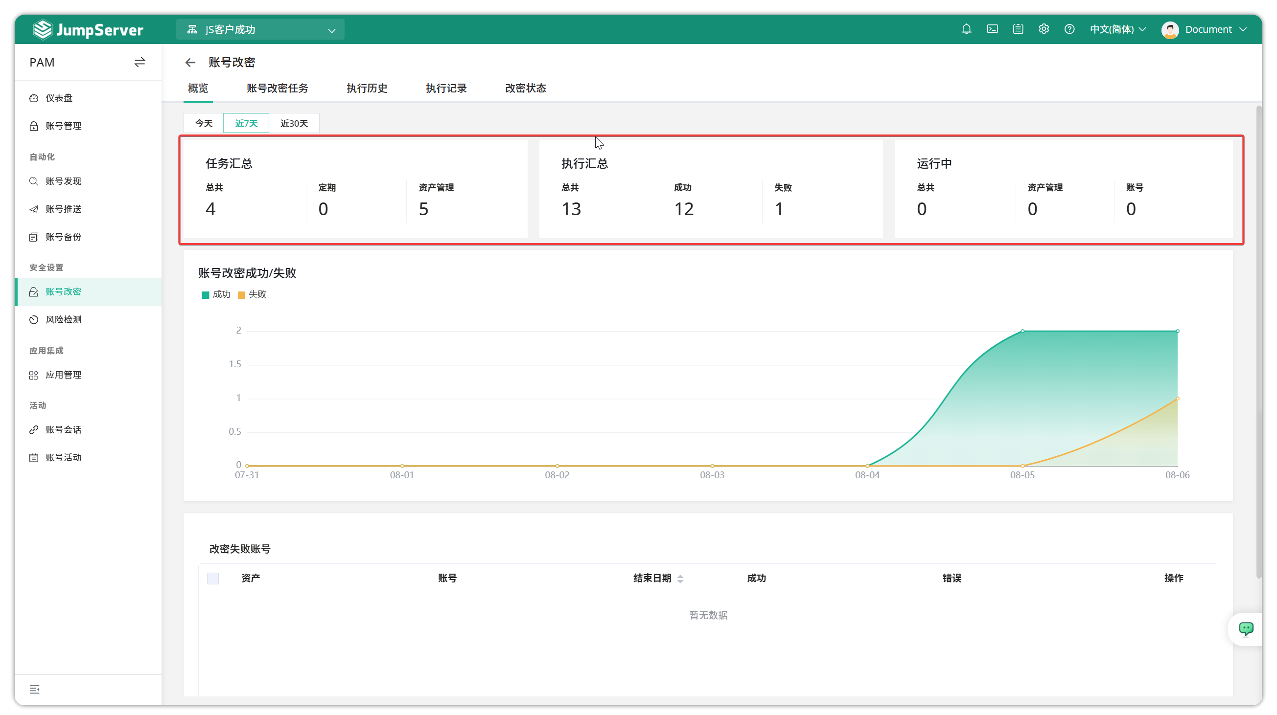Select the 今天 time range
The image size is (1277, 715).
[x=204, y=123]
